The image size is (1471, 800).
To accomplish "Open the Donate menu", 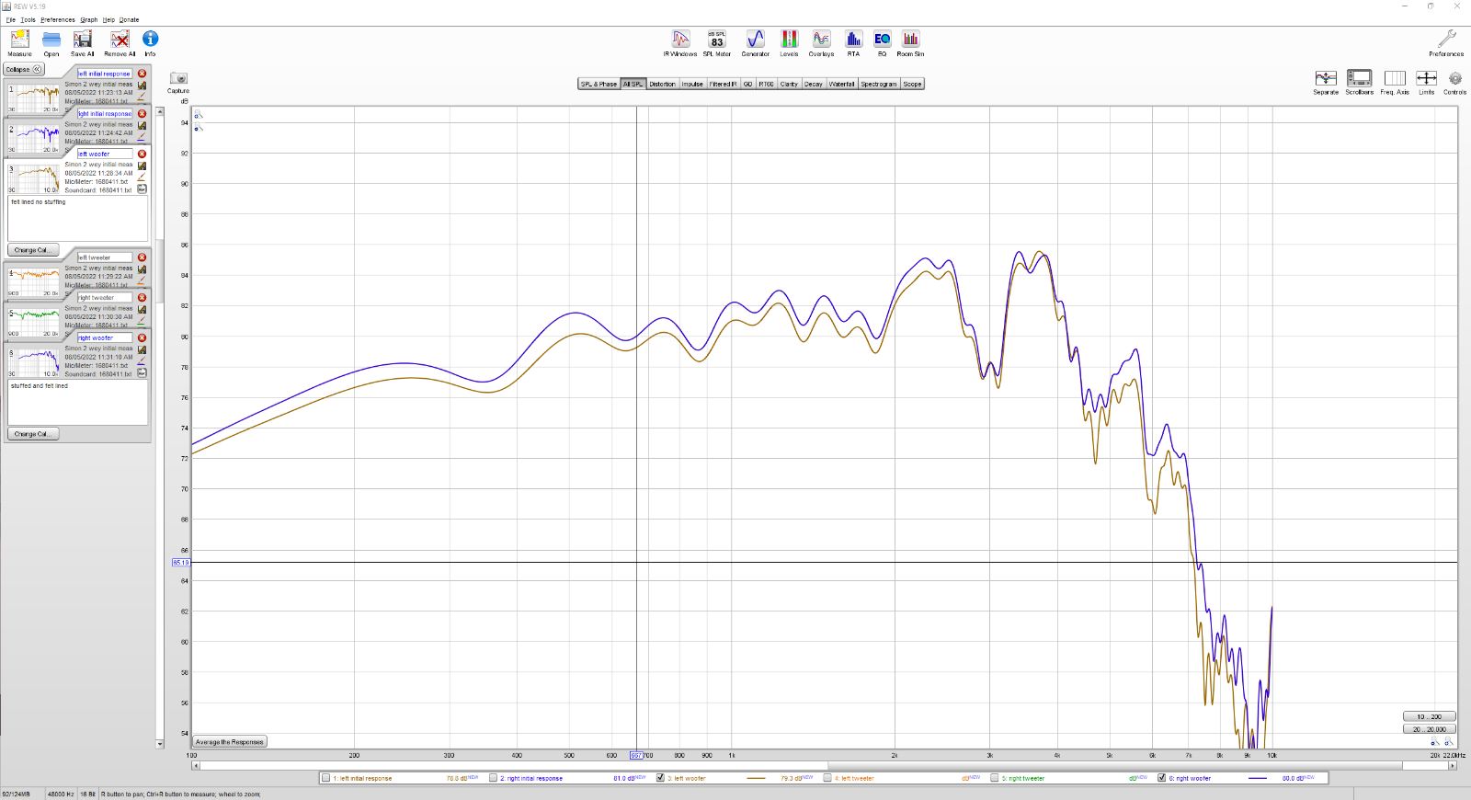I will pyautogui.click(x=130, y=19).
